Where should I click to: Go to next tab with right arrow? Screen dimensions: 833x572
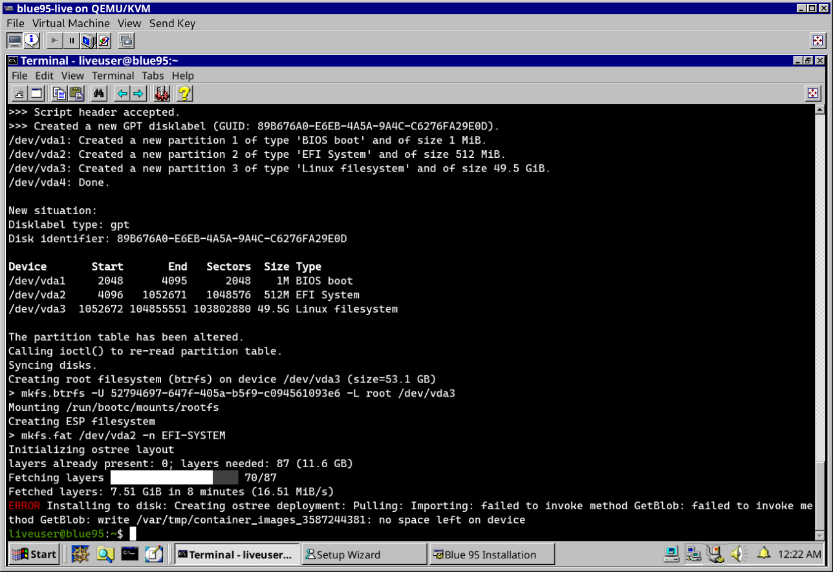tap(138, 93)
